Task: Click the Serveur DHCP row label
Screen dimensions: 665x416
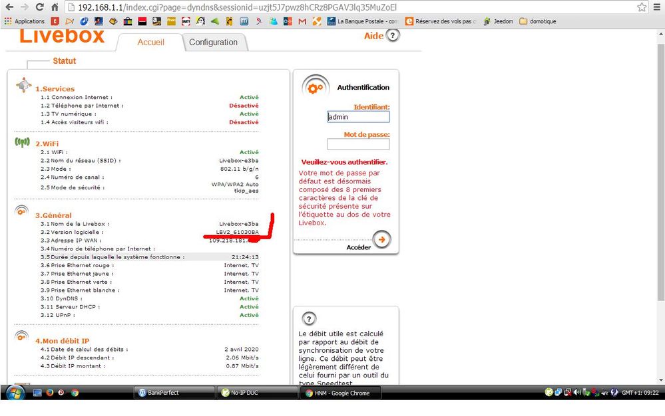Action: click(71, 307)
